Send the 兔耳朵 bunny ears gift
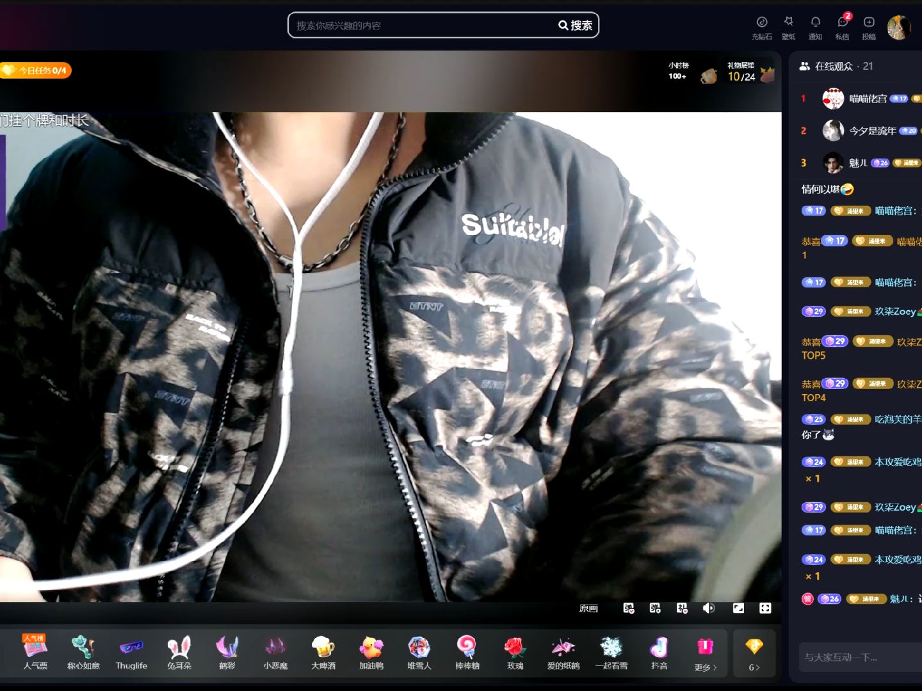The width and height of the screenshot is (922, 691). [x=179, y=653]
